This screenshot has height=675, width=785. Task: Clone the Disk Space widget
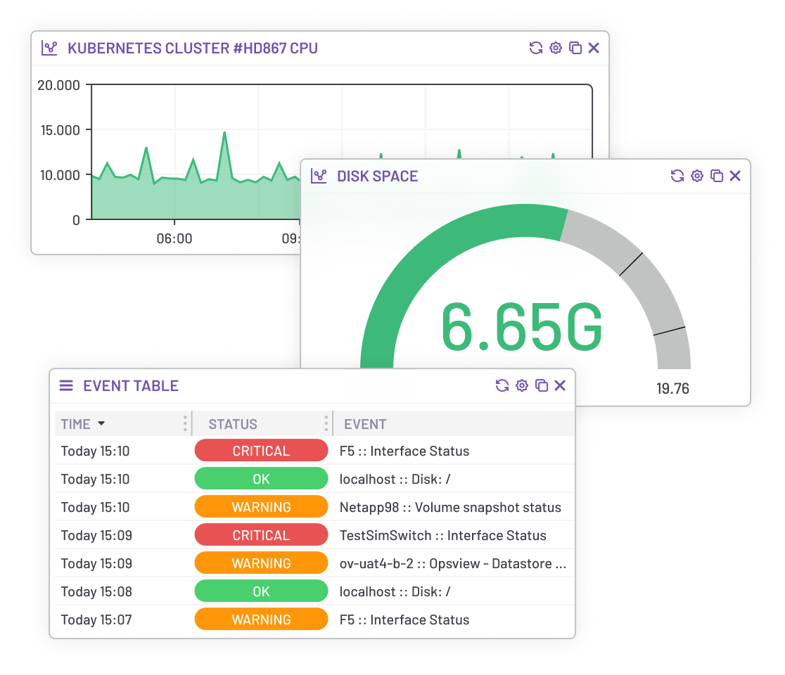[716, 176]
